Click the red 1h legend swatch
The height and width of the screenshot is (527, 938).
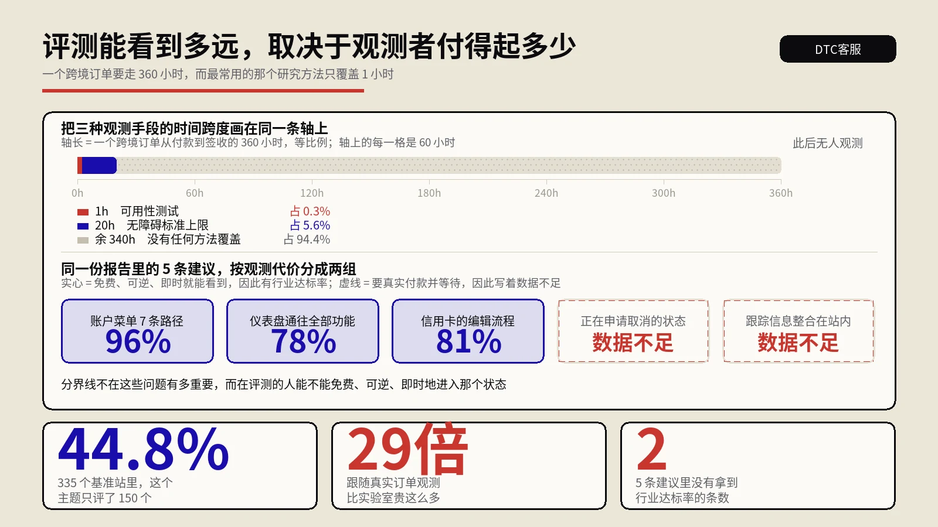83,212
